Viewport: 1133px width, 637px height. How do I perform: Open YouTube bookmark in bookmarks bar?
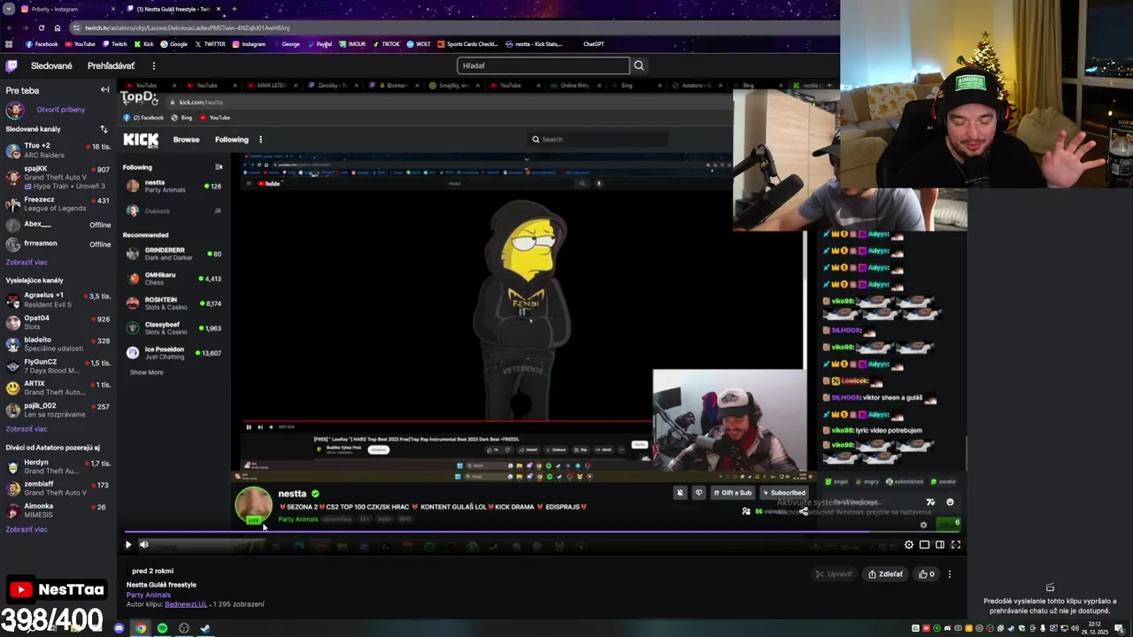[x=80, y=44]
